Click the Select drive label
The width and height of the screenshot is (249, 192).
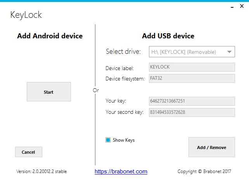point(123,51)
